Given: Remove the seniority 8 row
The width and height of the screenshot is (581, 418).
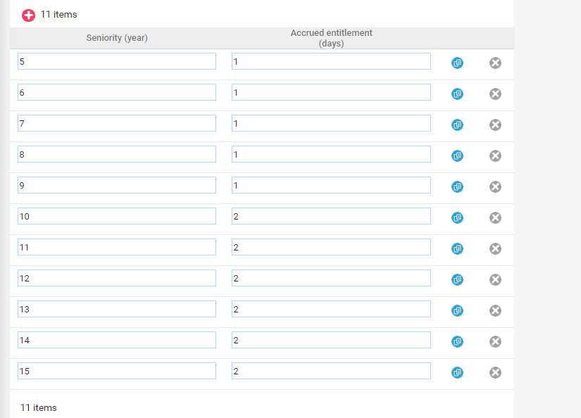Looking at the screenshot, I should tap(495, 156).
